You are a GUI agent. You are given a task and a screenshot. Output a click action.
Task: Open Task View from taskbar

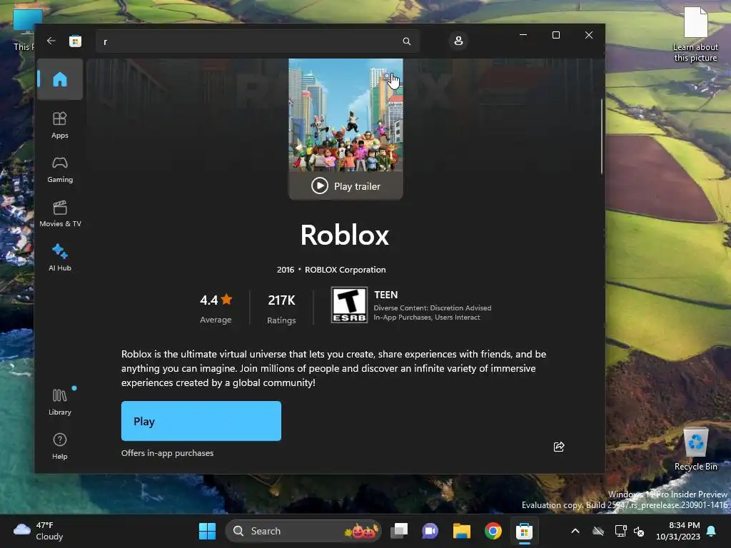tap(399, 531)
